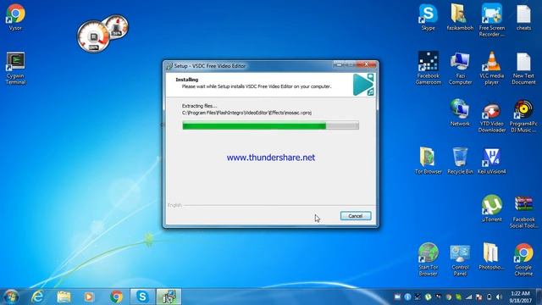Click the 'Extracting files...' status text
The image size is (542, 305).
pos(199,106)
